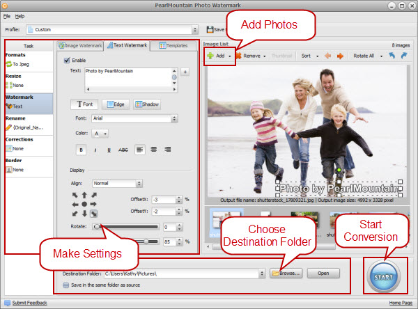Check Save in the same folder as source
418x309 pixels.
pyautogui.click(x=65, y=284)
